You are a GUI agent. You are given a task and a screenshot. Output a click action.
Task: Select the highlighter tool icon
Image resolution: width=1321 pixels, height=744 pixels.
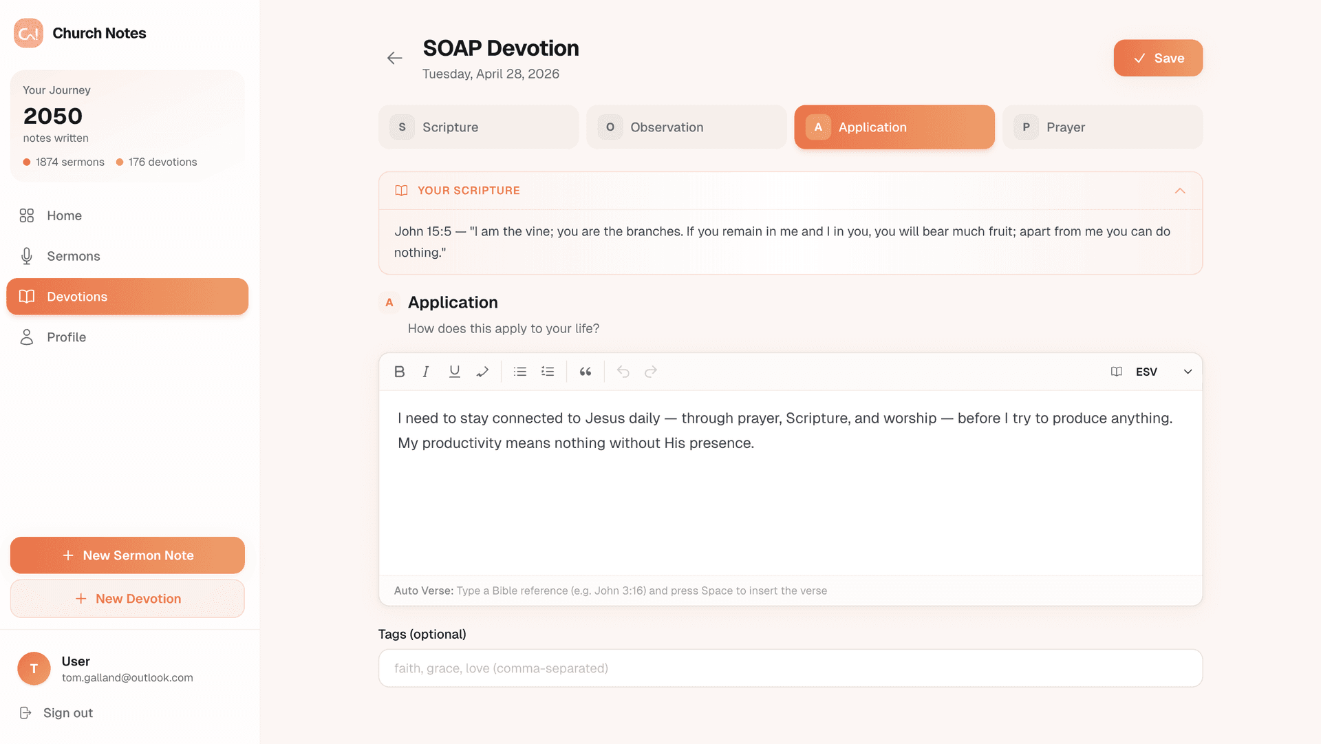click(x=482, y=372)
